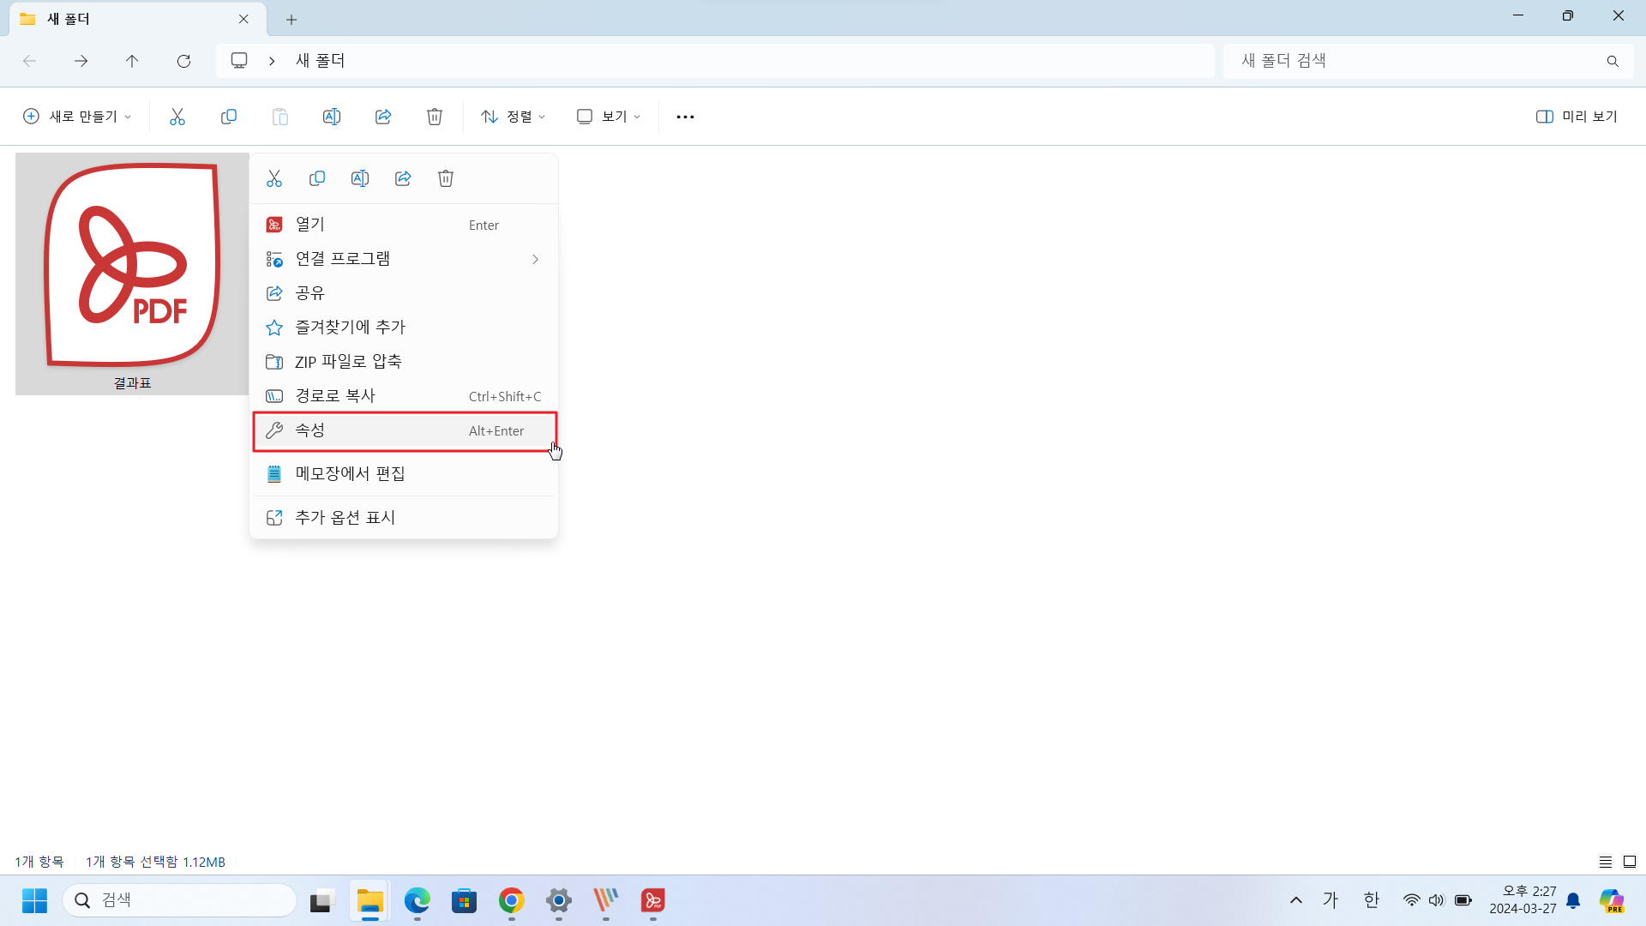Select 공유 in the context menu
Image resolution: width=1646 pixels, height=926 pixels.
[x=404, y=293]
